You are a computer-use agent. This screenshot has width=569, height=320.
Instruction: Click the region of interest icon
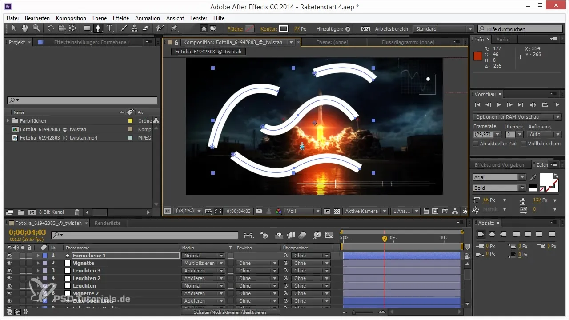(x=327, y=212)
